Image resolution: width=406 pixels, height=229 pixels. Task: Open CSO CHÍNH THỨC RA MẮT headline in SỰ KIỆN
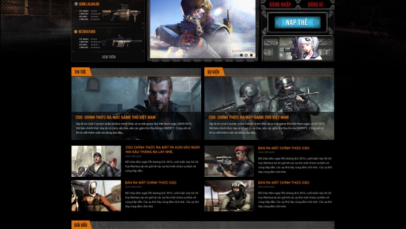(248, 117)
